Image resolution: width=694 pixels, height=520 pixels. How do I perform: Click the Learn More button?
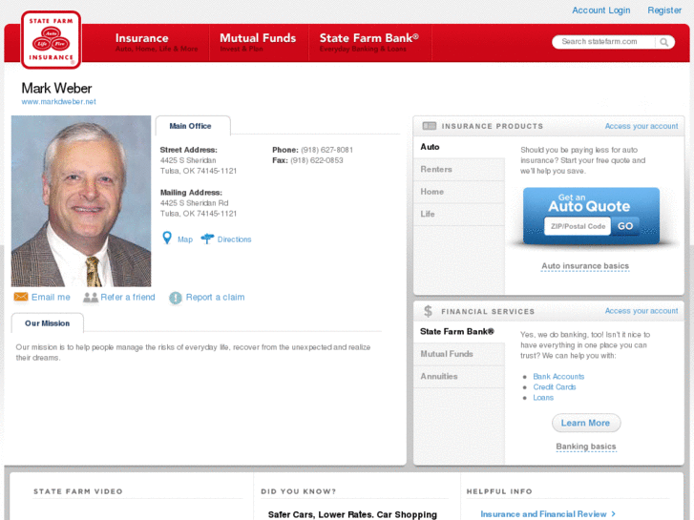pos(586,423)
